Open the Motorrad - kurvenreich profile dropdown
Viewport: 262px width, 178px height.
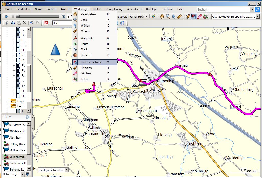pyautogui.click(x=146, y=16)
